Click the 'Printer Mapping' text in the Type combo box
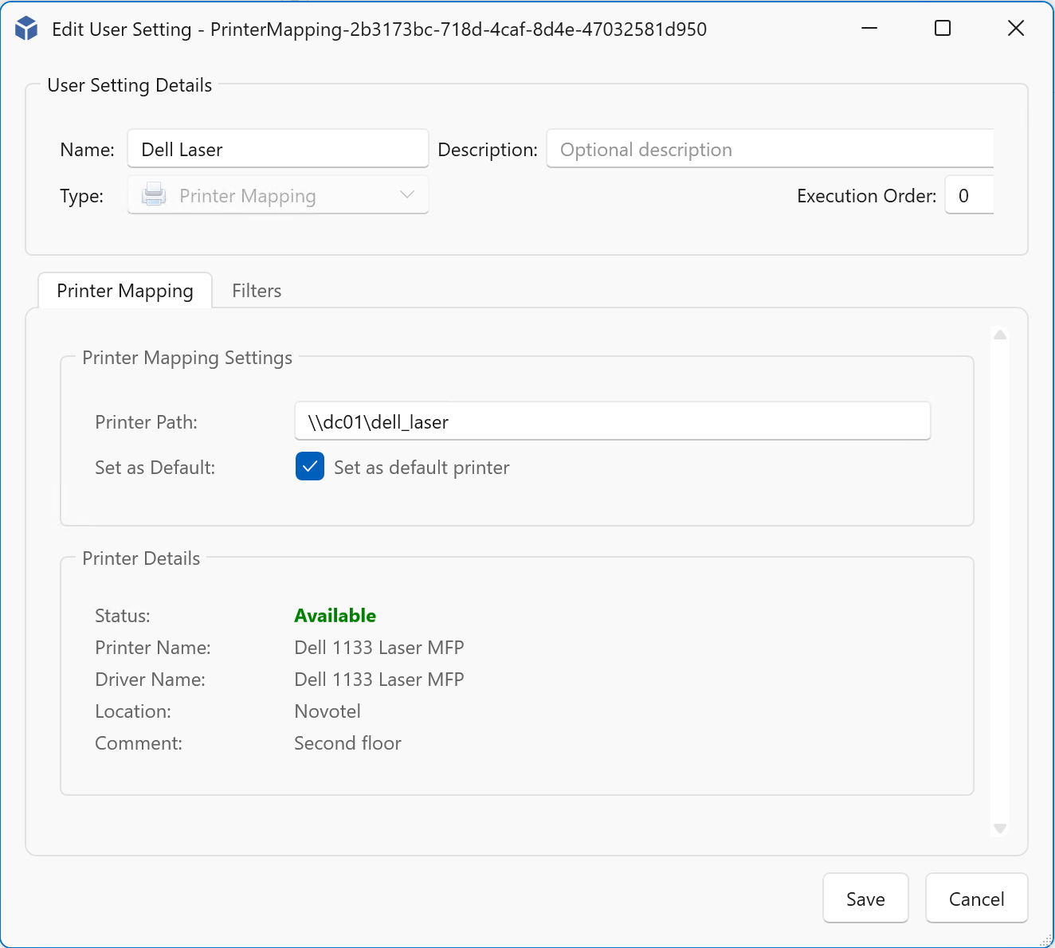This screenshot has height=948, width=1055. [248, 196]
